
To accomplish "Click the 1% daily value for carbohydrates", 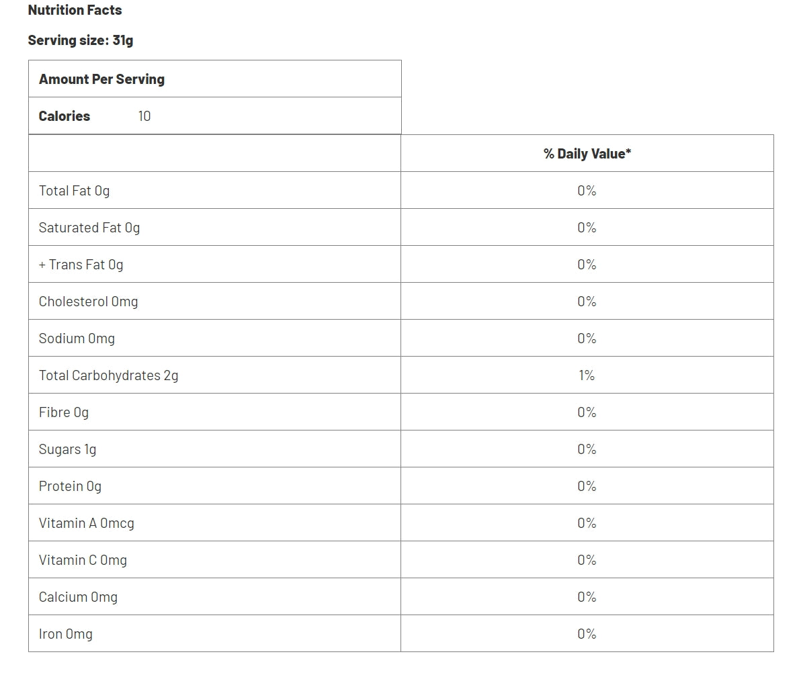I will pos(587,375).
